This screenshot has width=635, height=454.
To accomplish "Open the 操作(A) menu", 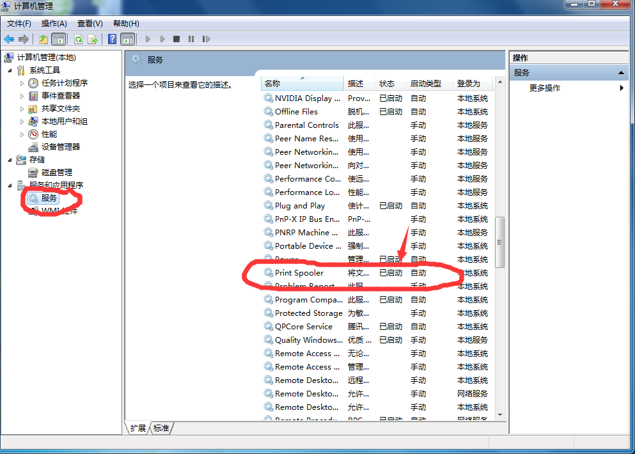I will coord(54,24).
